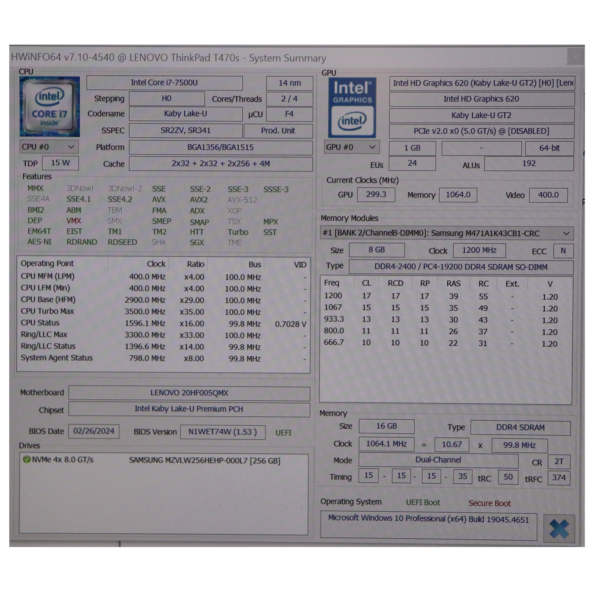Click the TDP value 15 W

click(x=61, y=163)
